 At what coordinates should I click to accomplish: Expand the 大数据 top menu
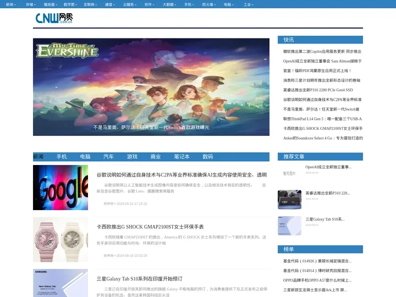pyautogui.click(x=169, y=4)
